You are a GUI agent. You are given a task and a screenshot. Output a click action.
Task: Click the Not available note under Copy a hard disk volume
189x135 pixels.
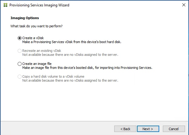pos(70,81)
